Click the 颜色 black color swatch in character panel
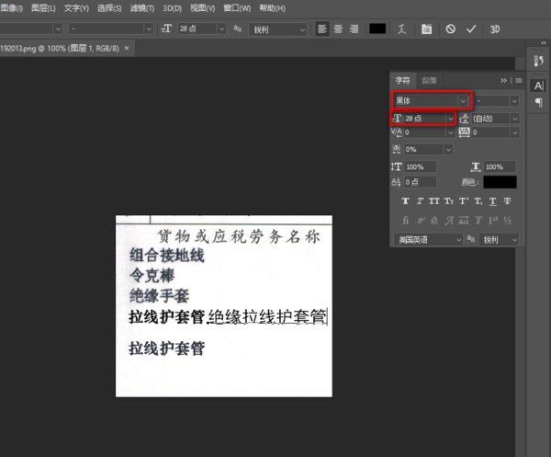 [x=500, y=182]
